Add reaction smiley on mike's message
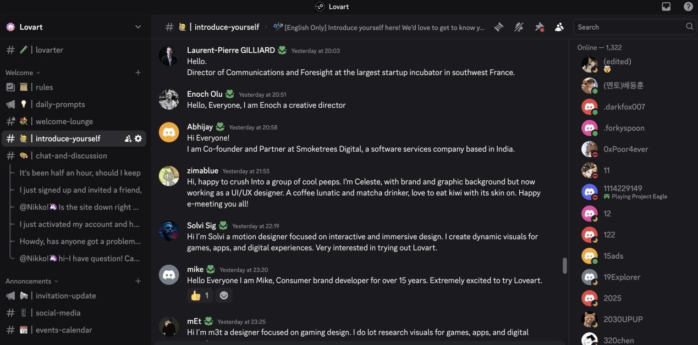 [224, 296]
